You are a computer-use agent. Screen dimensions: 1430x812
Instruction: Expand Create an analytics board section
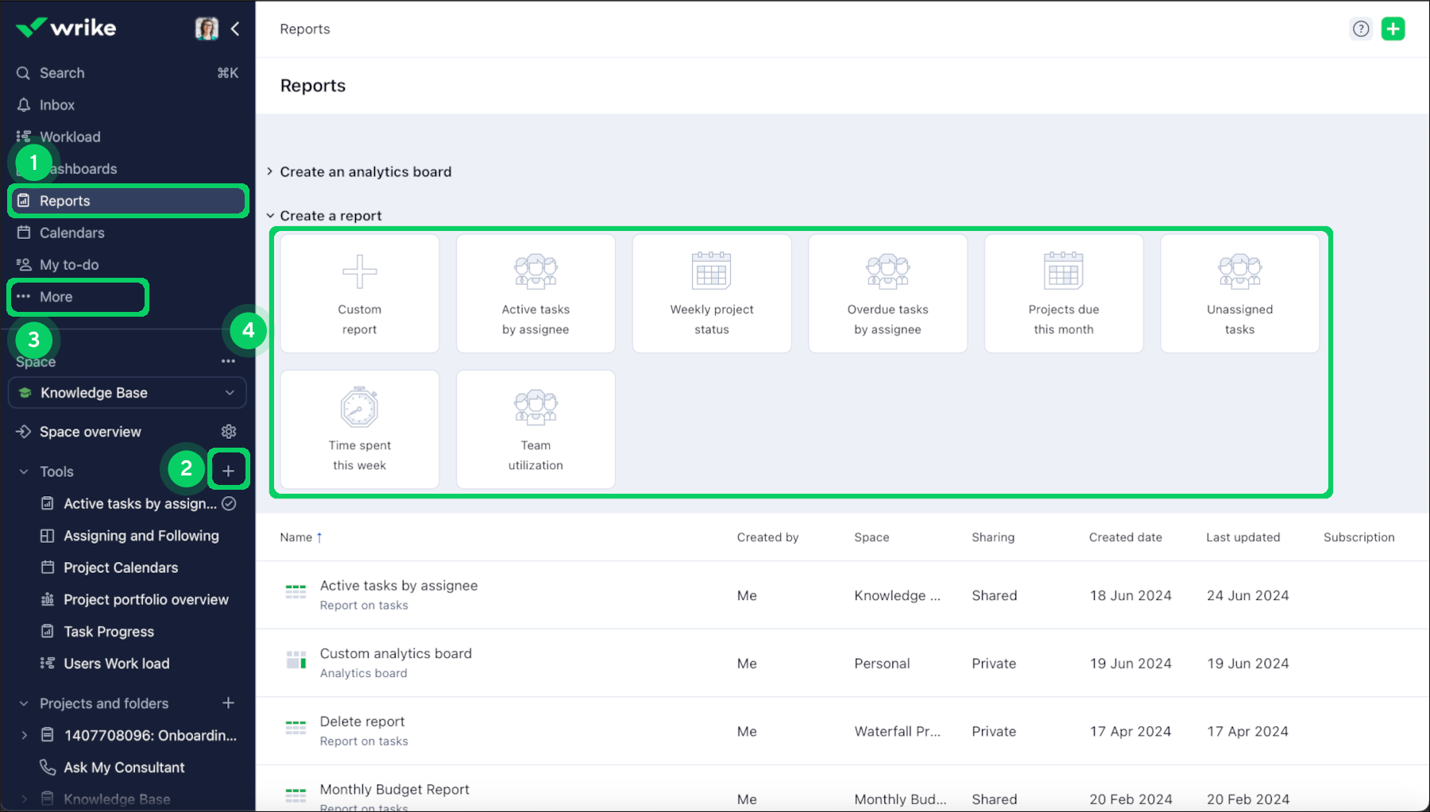click(270, 171)
